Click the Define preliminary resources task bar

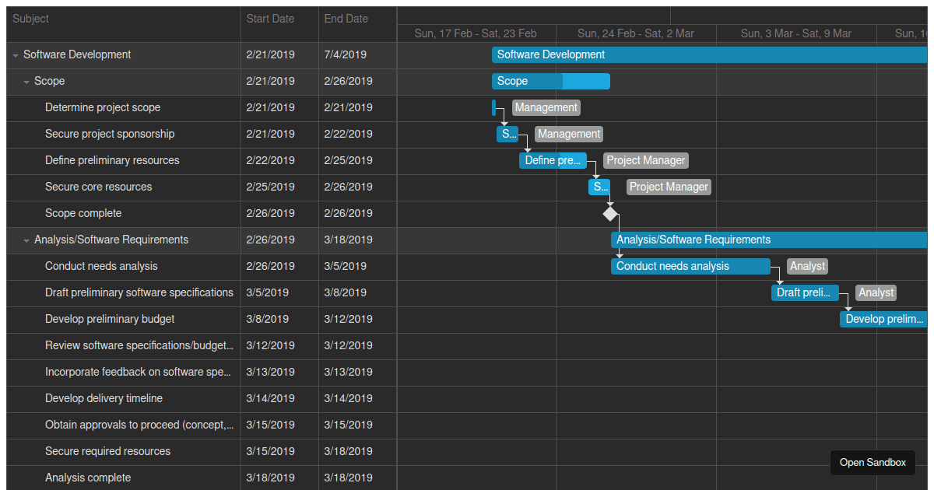click(x=553, y=160)
